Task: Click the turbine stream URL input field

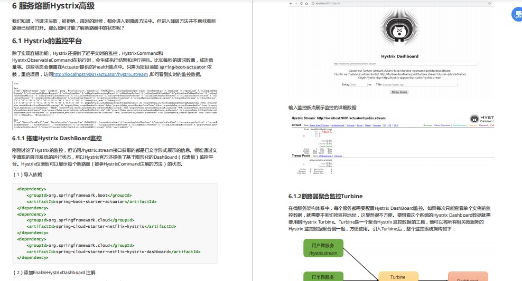Action: (x=405, y=64)
